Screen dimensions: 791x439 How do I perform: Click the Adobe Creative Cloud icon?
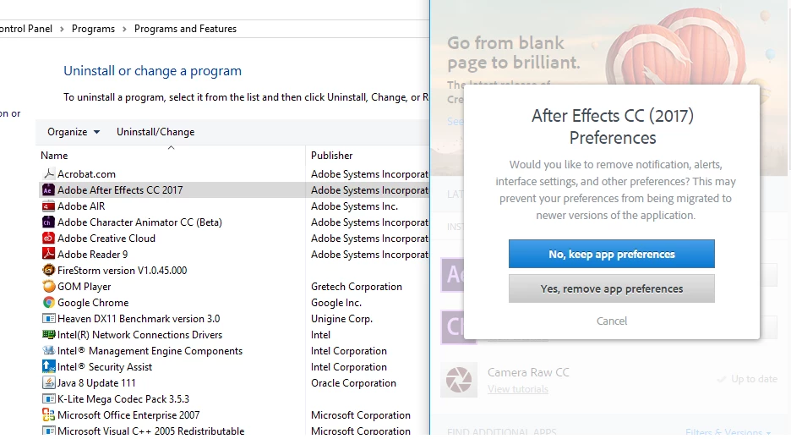click(x=48, y=239)
